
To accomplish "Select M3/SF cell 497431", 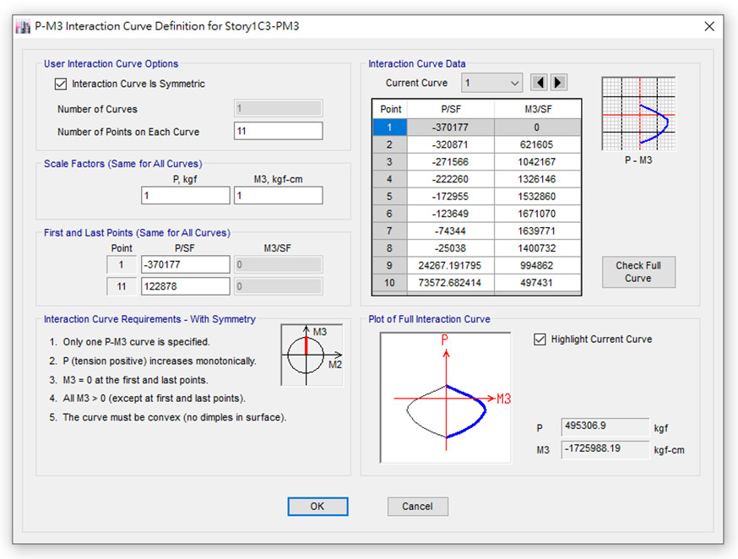I will (537, 283).
